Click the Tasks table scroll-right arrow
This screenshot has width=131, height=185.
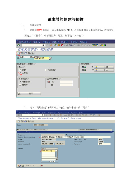point(54,161)
